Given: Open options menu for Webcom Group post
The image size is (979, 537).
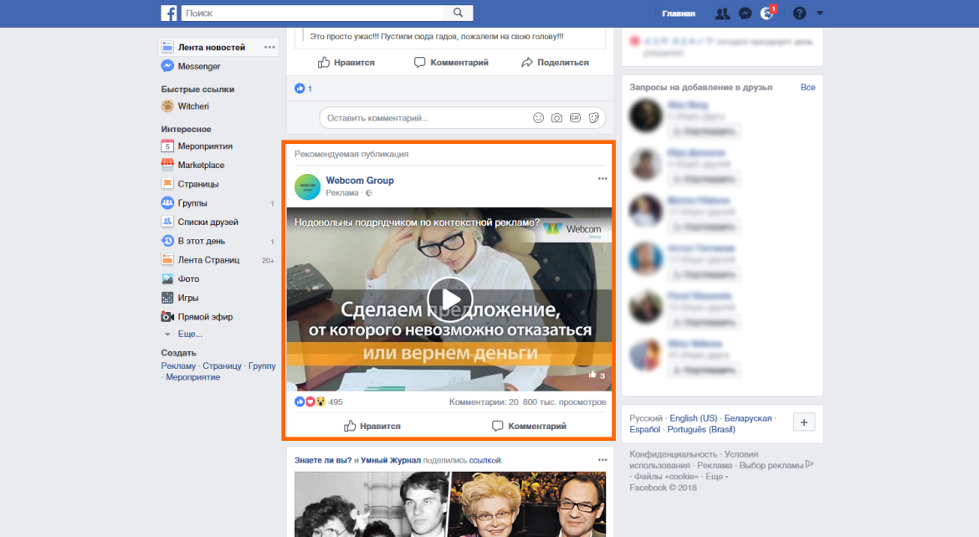Looking at the screenshot, I should (x=602, y=179).
